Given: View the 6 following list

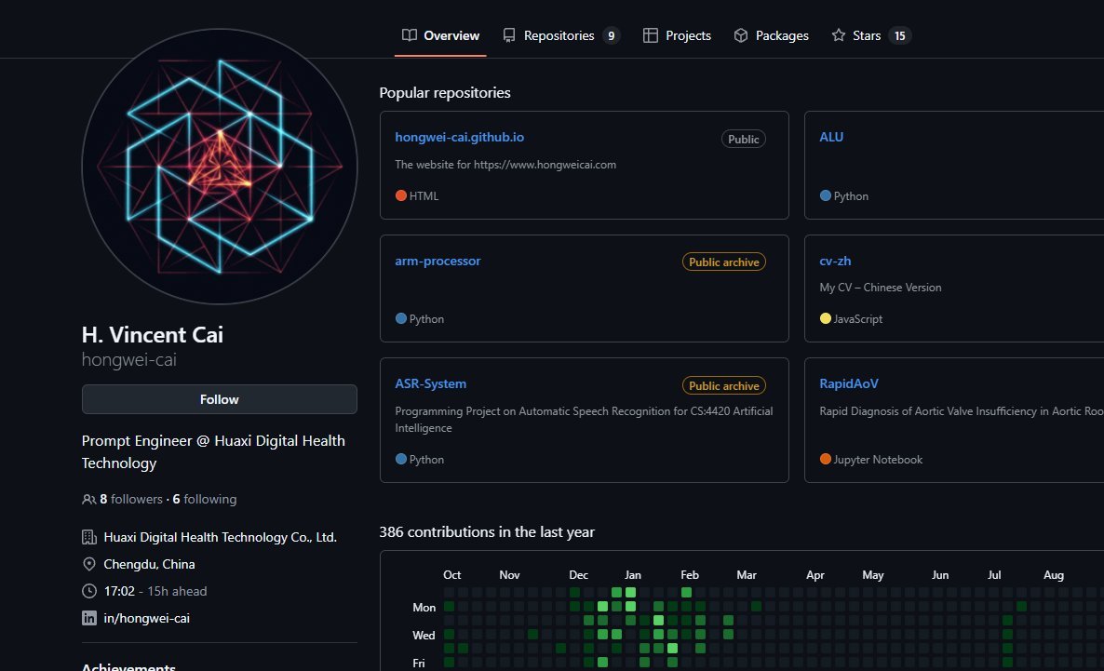Looking at the screenshot, I should click(205, 499).
